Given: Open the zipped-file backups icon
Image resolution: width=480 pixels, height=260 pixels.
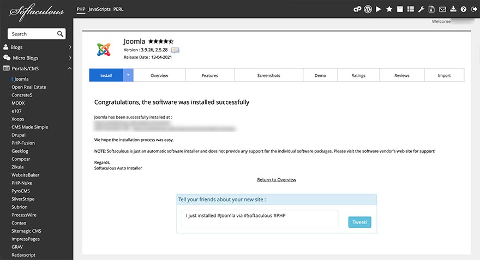Looking at the screenshot, I should pyautogui.click(x=431, y=9).
